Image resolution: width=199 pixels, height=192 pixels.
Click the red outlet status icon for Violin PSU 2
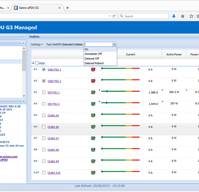tap(93, 81)
